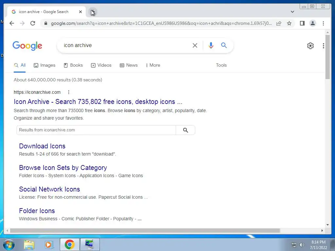Open the Folder Icons sitelink
The width and height of the screenshot is (335, 251).
point(37,211)
